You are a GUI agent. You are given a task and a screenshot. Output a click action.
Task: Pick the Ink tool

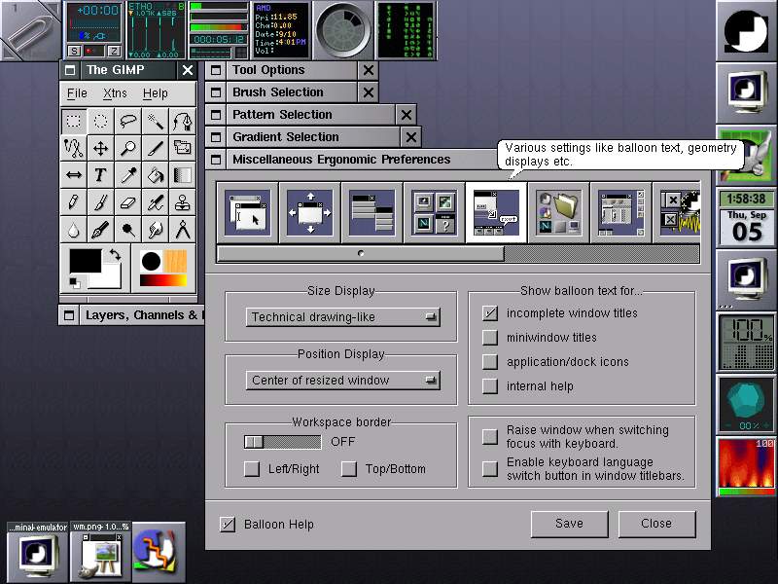(x=101, y=230)
